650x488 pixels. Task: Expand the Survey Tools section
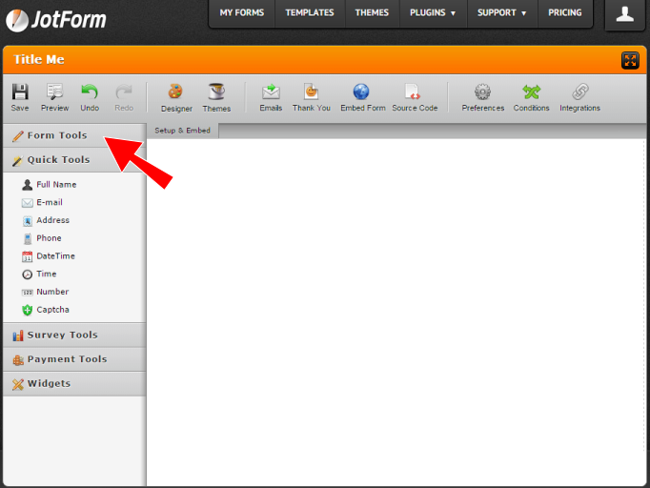(x=74, y=335)
